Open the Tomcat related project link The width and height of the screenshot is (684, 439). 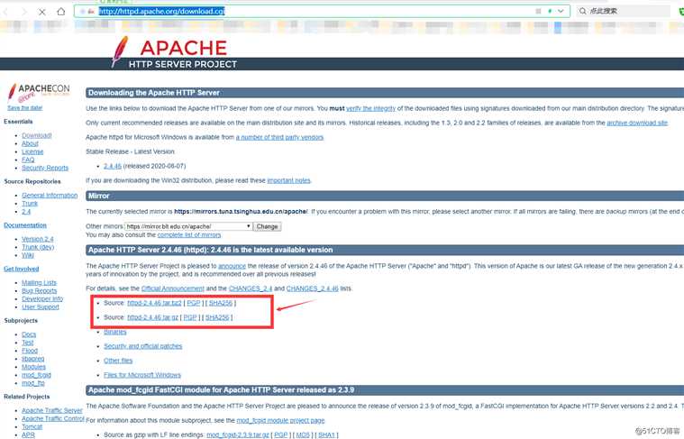tap(32, 426)
